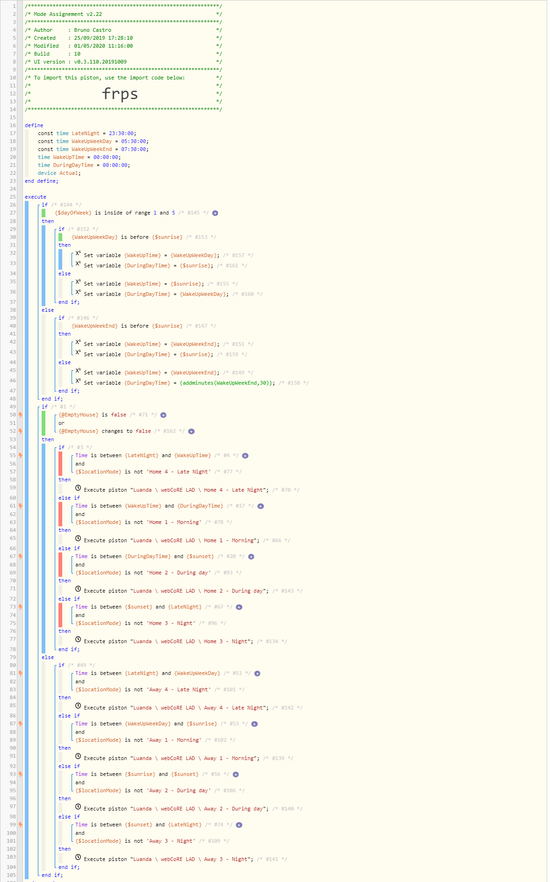
Task: Click the plus icon after comment #4
Action: pyautogui.click(x=245, y=456)
